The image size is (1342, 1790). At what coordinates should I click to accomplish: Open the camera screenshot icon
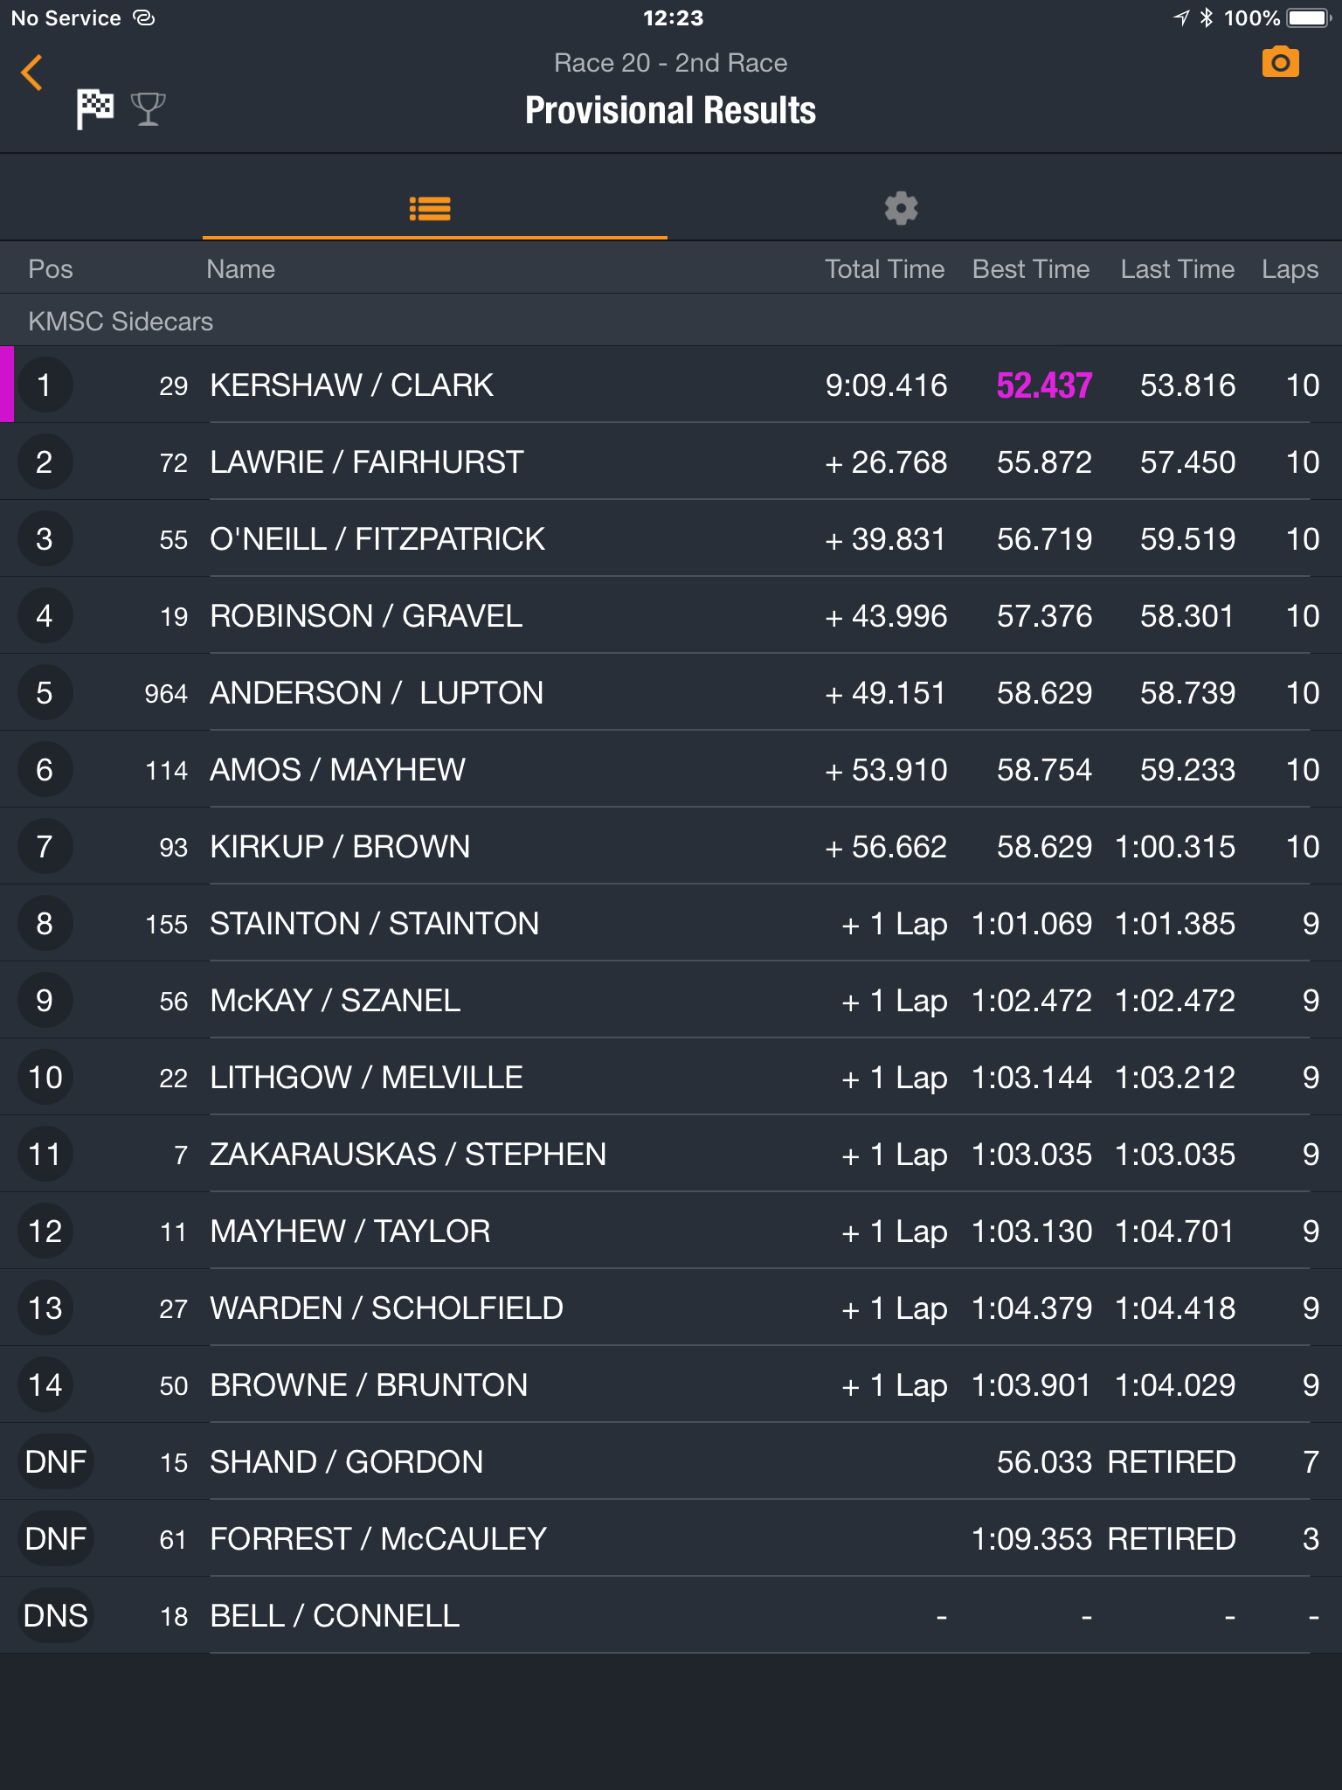(x=1280, y=63)
